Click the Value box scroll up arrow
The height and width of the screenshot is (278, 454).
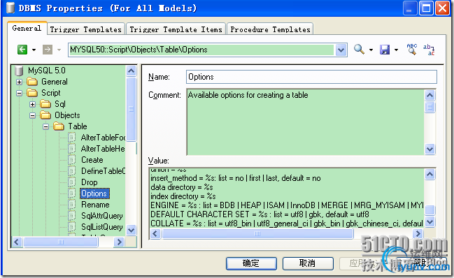(x=430, y=174)
